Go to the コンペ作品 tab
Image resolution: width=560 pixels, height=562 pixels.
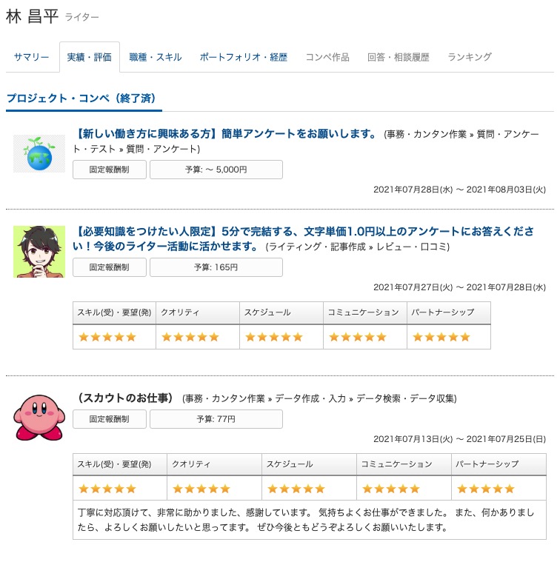(327, 57)
